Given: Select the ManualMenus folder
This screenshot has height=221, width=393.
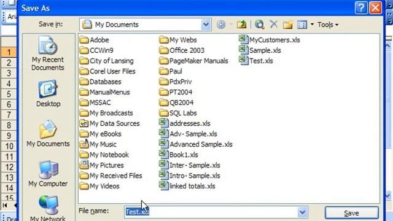Looking at the screenshot, I should coord(105,92).
